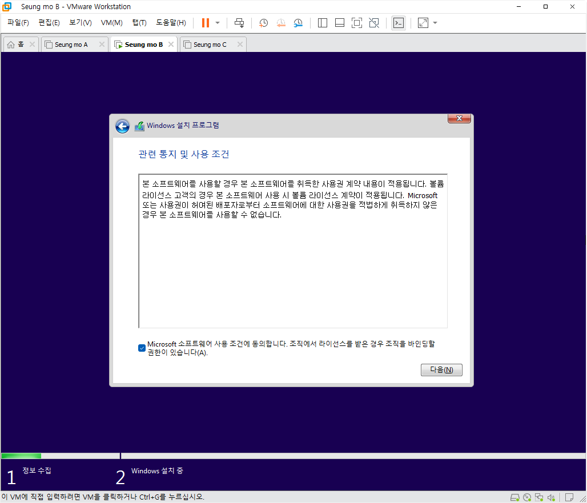Click the 관련 통지 및 사용 조건 heading
The width and height of the screenshot is (587, 503).
point(184,154)
